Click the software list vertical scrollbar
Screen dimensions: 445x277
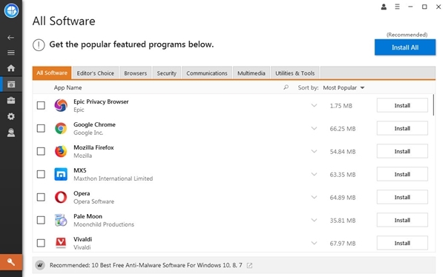click(433, 105)
